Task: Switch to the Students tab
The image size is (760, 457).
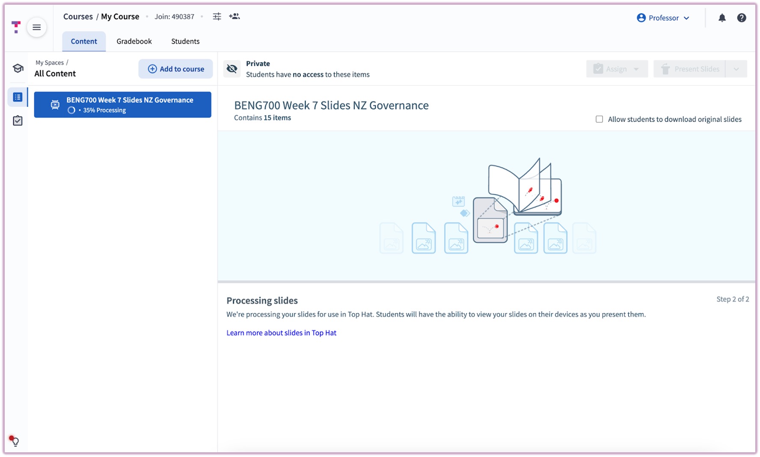Action: pyautogui.click(x=185, y=42)
